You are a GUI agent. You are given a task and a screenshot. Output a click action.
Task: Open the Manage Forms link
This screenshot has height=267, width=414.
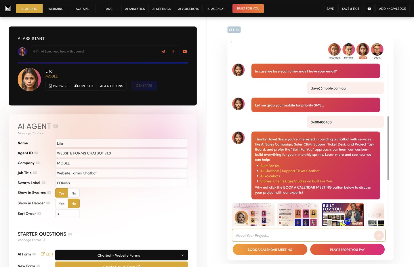(x=31, y=240)
